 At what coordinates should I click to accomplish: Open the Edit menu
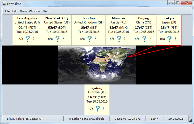(15, 11)
